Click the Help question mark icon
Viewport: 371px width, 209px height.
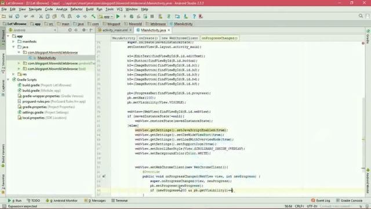pyautogui.click(x=194, y=16)
